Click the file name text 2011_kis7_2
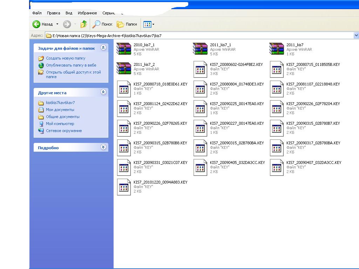This screenshot has width=359, height=269. coord(144,64)
